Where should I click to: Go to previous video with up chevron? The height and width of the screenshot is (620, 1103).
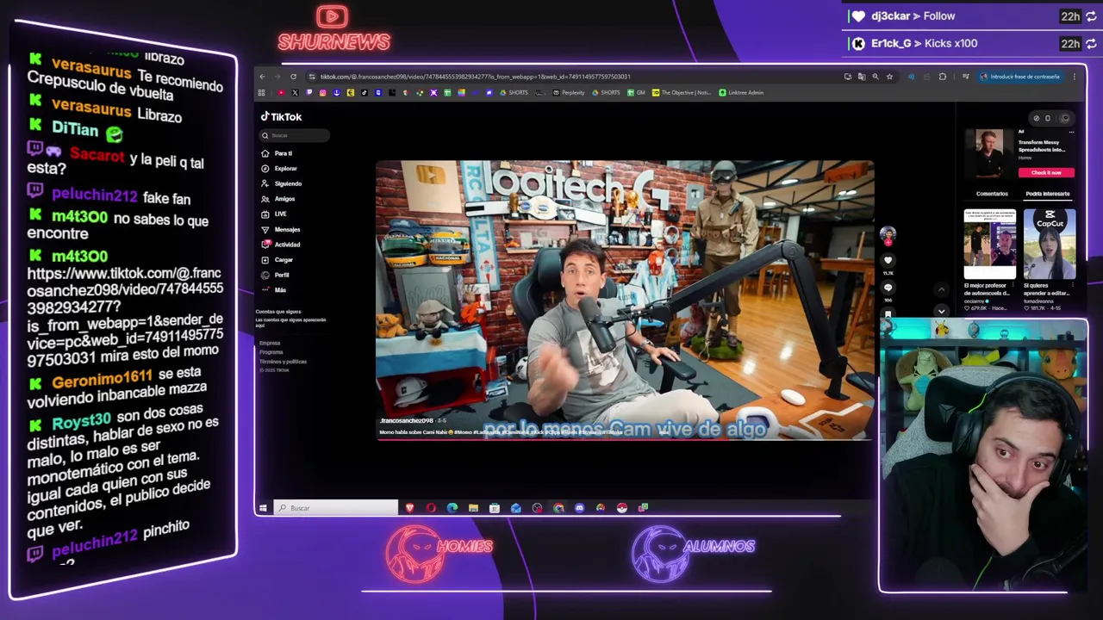pos(941,291)
